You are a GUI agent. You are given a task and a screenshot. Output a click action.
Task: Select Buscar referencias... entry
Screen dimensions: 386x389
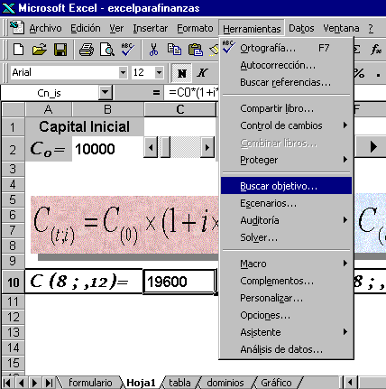point(286,82)
